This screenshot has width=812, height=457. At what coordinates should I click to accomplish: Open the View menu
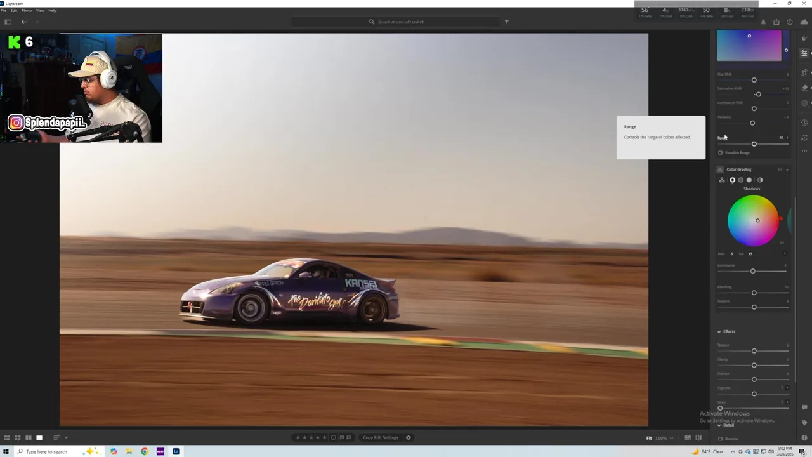[x=40, y=11]
